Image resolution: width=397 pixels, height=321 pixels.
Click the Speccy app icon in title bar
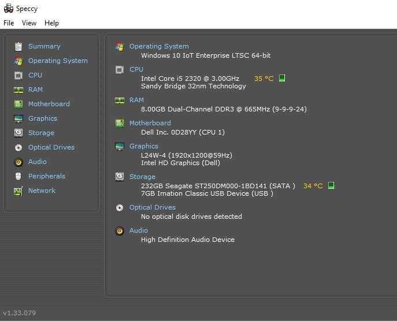[9, 8]
